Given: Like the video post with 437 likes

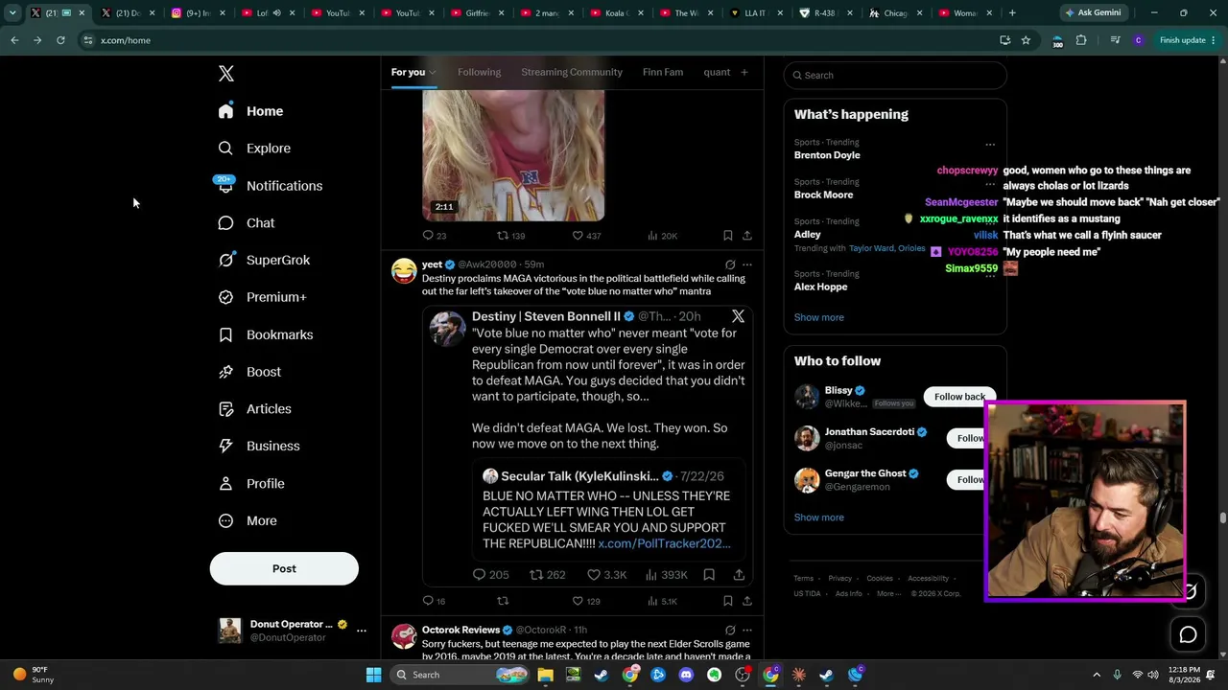Looking at the screenshot, I should pos(586,236).
